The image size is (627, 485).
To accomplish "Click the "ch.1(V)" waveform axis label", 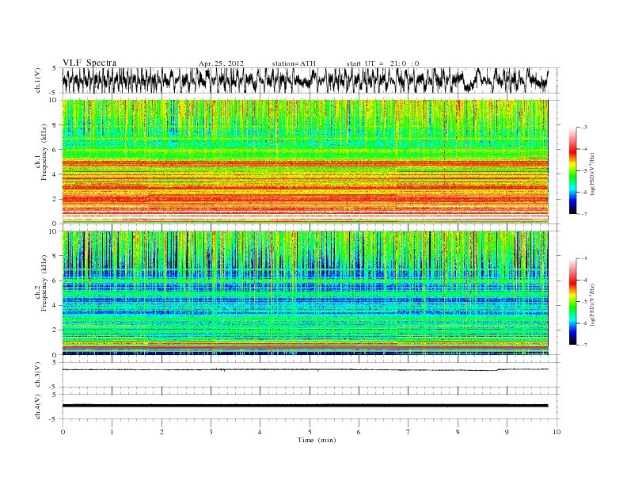I will [38, 80].
